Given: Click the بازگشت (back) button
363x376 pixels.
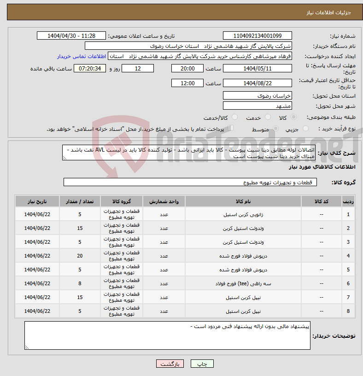Looking at the screenshot, I should point(170,364).
